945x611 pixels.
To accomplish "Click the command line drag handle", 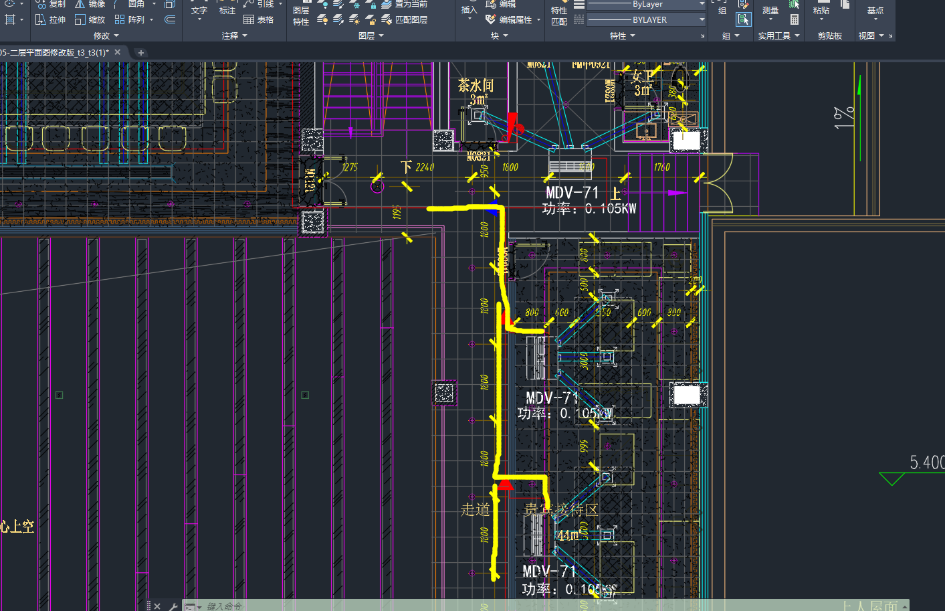I will click(148, 606).
